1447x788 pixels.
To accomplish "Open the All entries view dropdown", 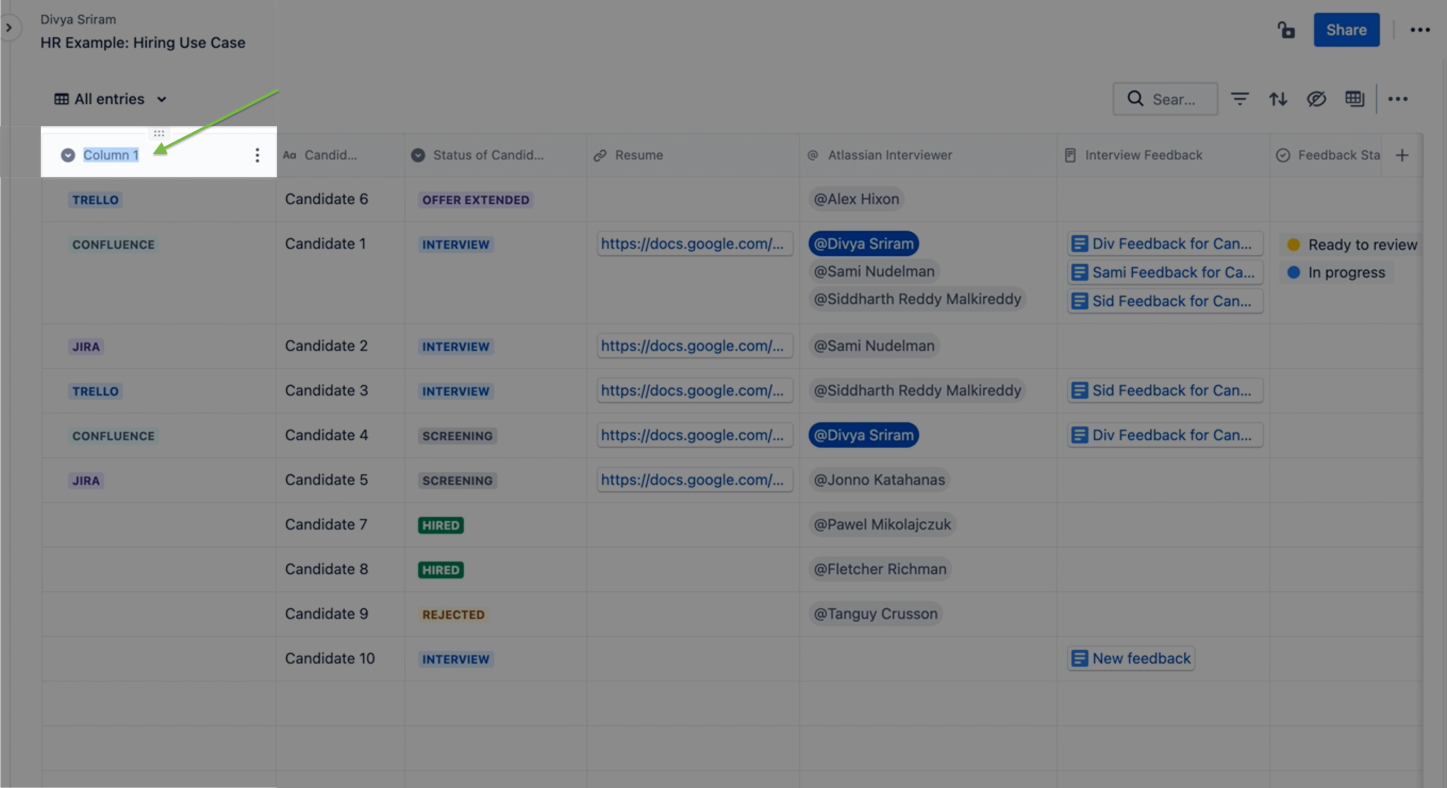I will coord(111,99).
